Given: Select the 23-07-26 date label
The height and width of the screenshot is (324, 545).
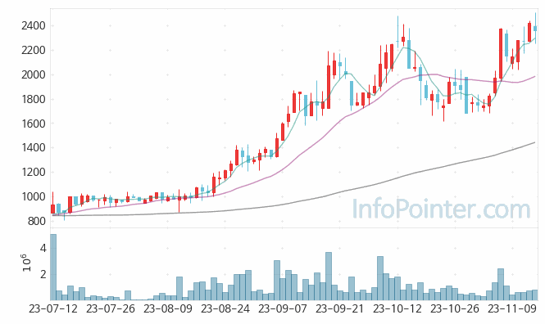Looking at the screenshot, I should click(110, 308).
